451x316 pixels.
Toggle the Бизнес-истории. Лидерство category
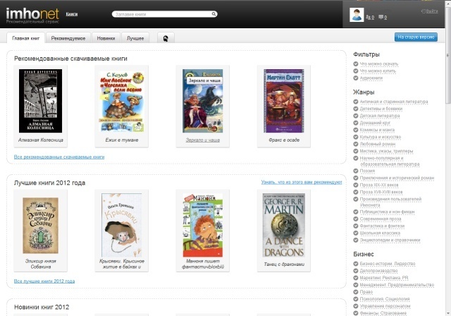tap(388, 264)
